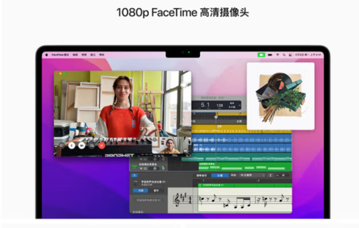Mute the microphone in FaceTime call
359x228 pixels.
pos(72,145)
